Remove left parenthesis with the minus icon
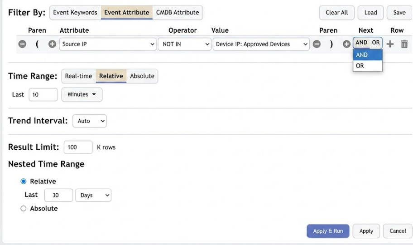The height and width of the screenshot is (245, 413). [x=22, y=44]
